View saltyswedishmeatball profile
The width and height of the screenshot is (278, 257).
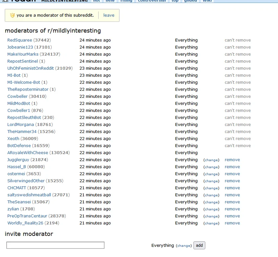coord(29,195)
